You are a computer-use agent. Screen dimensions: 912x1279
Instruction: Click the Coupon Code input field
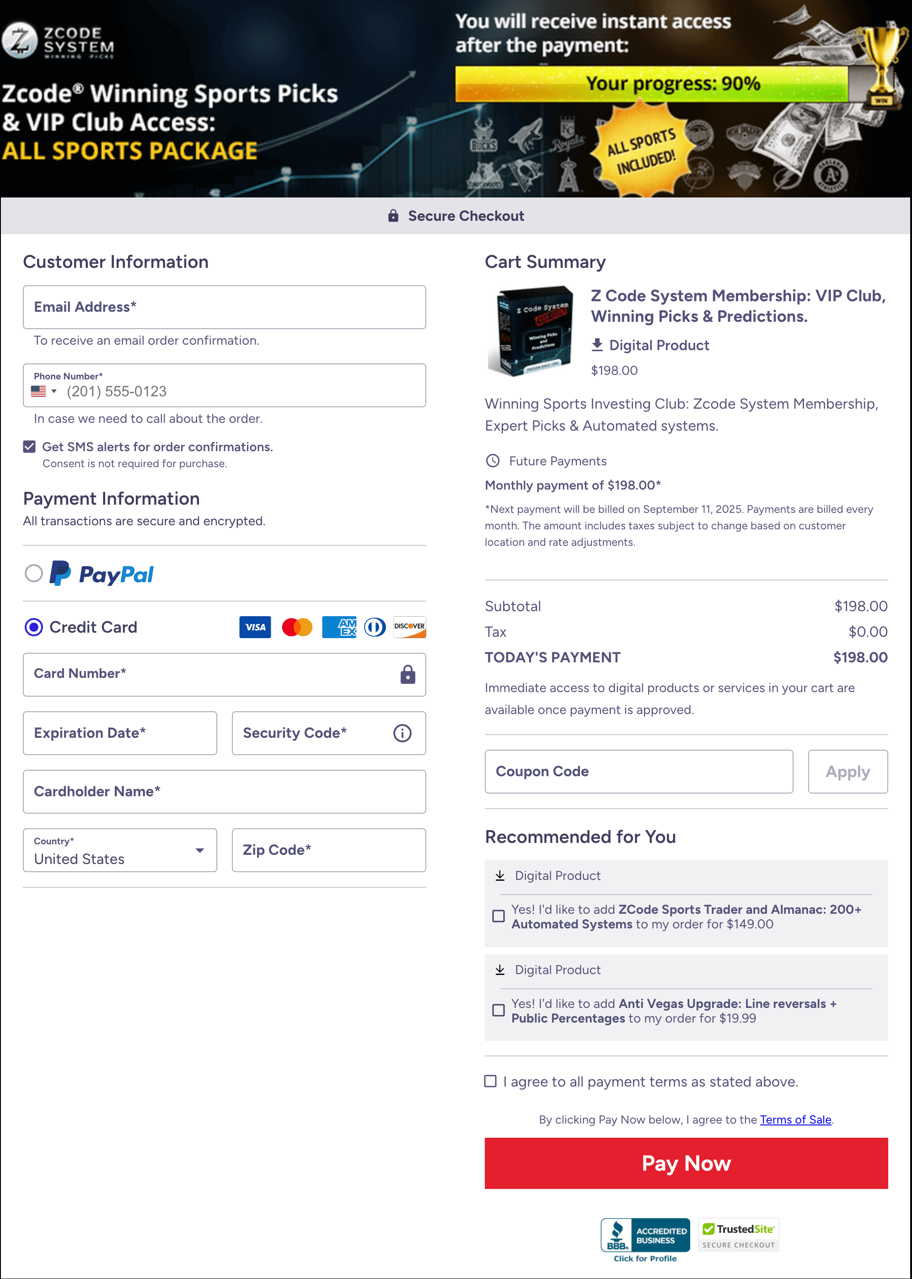click(638, 771)
